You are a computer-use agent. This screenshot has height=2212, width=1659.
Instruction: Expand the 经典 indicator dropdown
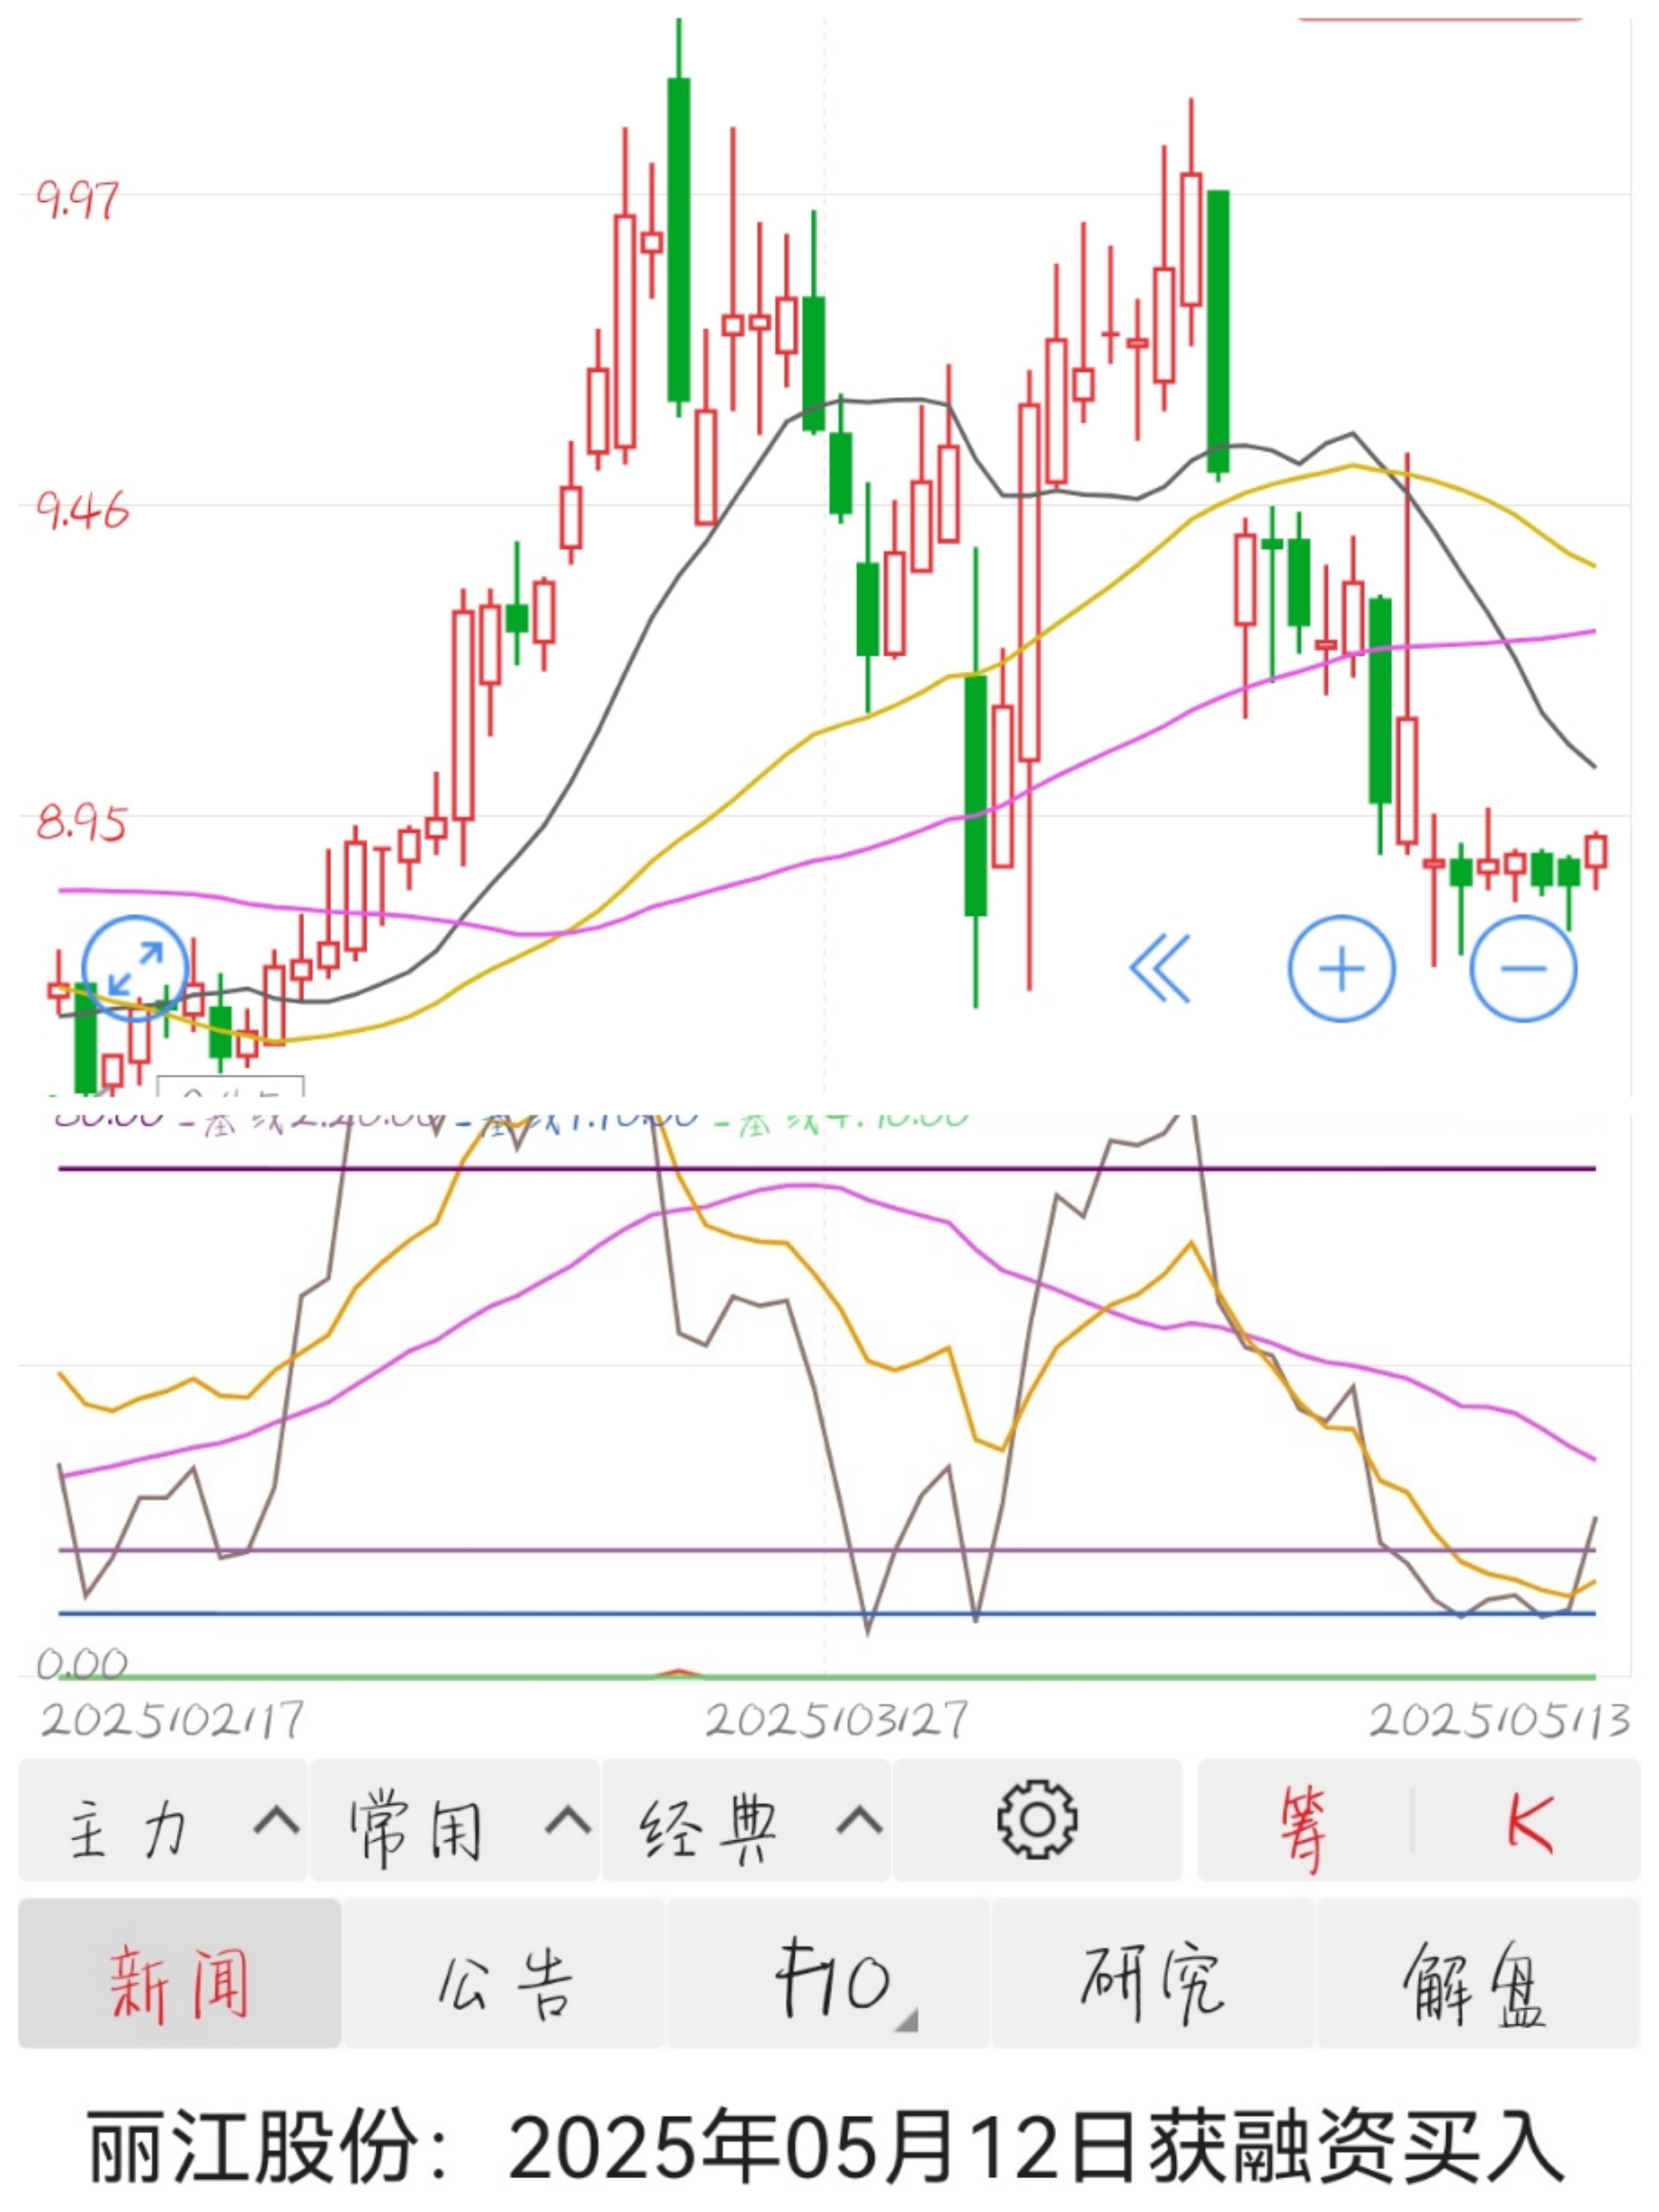(x=746, y=1821)
